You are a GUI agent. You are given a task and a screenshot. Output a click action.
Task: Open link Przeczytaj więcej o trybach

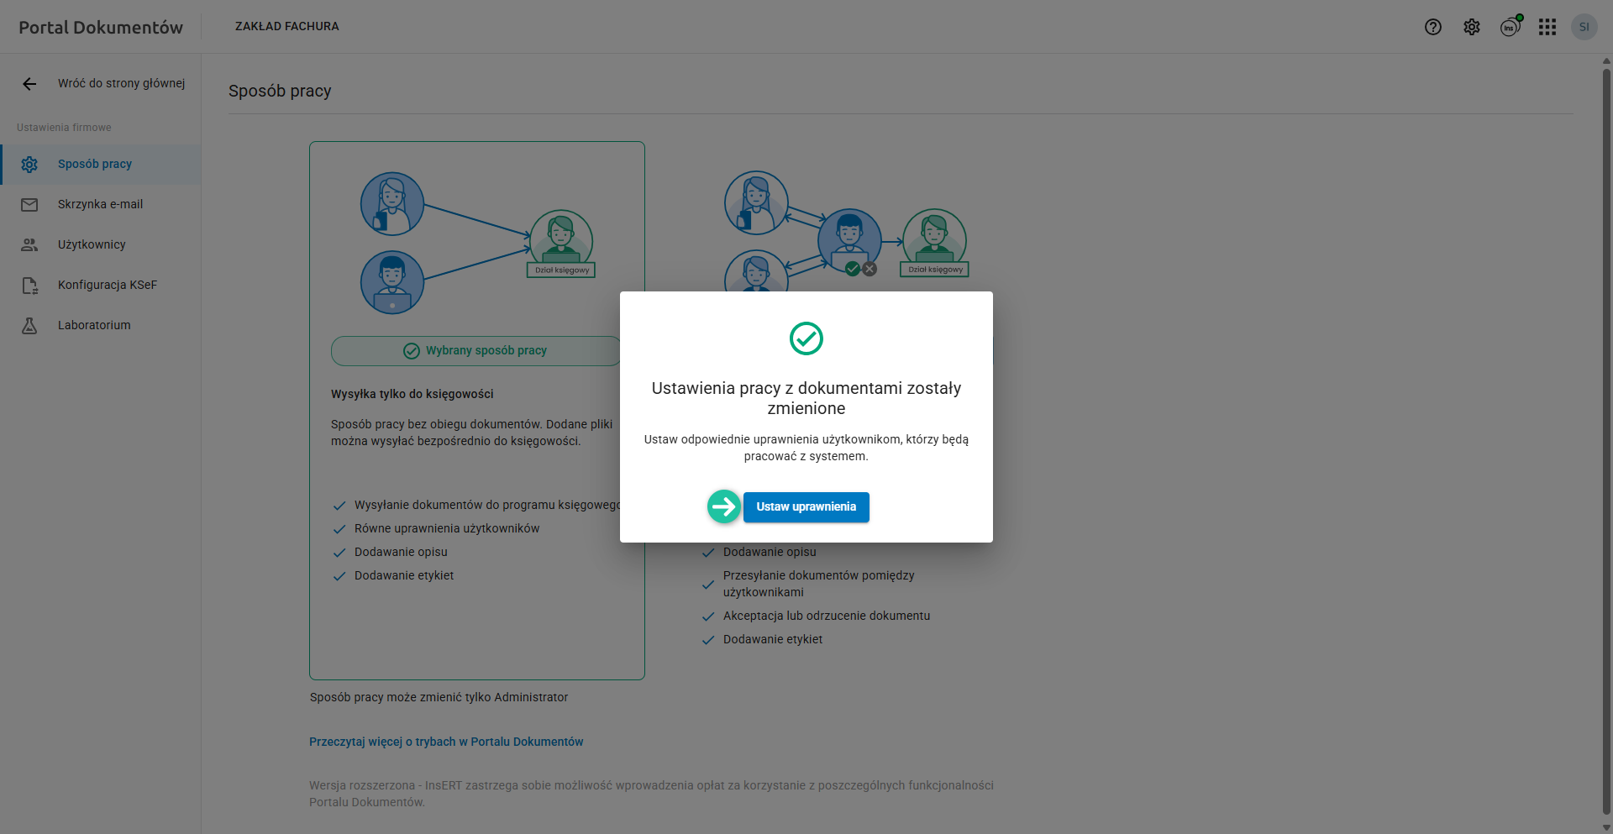445,742
